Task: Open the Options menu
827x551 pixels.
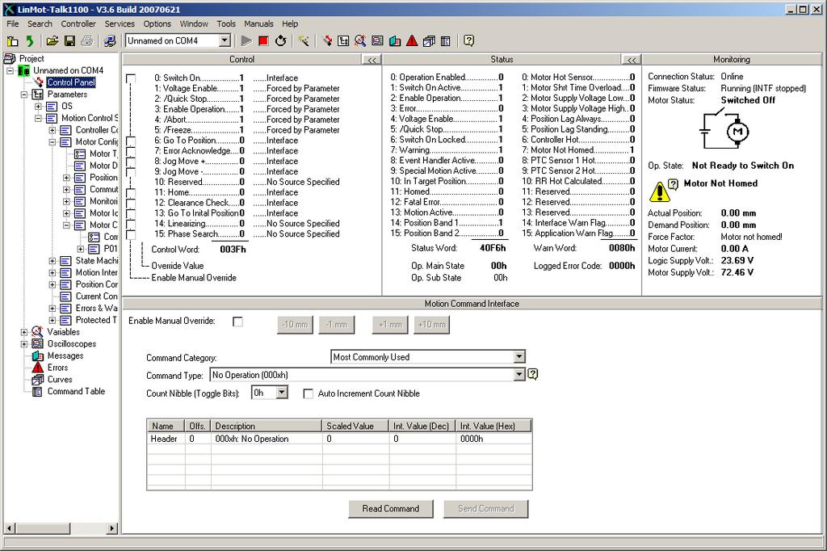Action: tap(157, 23)
